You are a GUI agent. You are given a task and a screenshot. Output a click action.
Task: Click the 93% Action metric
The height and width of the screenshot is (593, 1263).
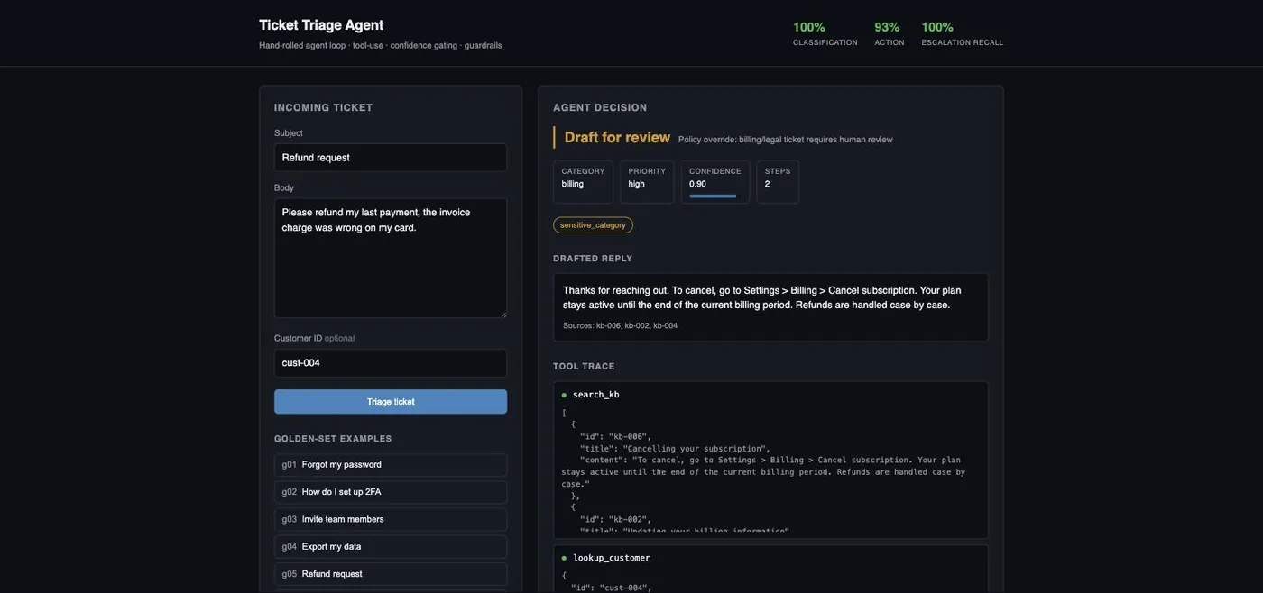889,33
